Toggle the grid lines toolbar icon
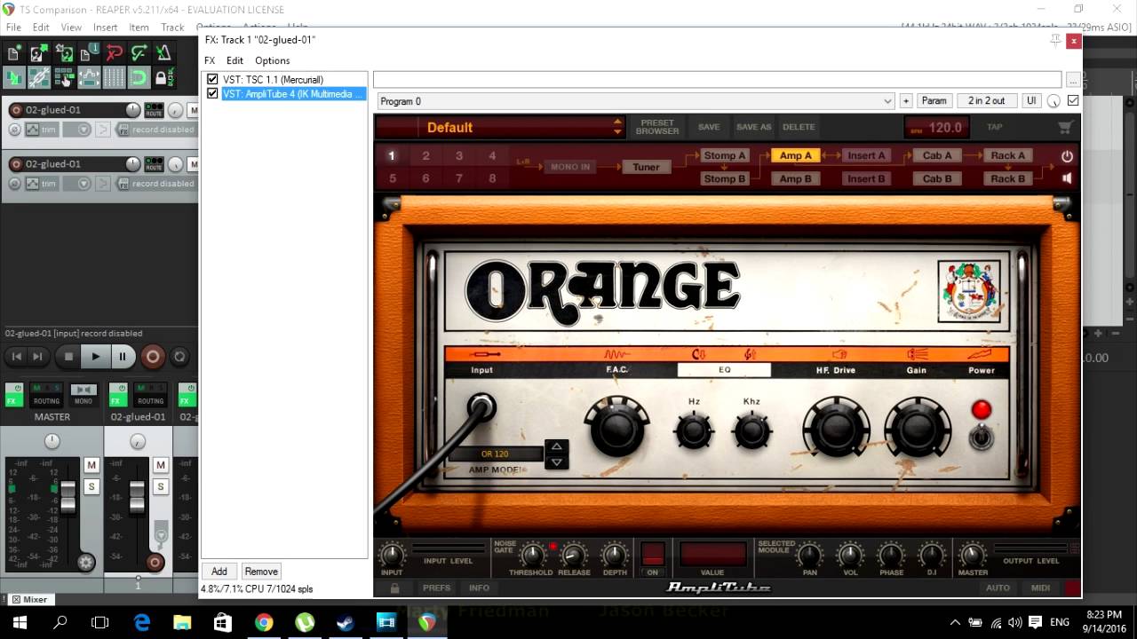 coord(114,77)
